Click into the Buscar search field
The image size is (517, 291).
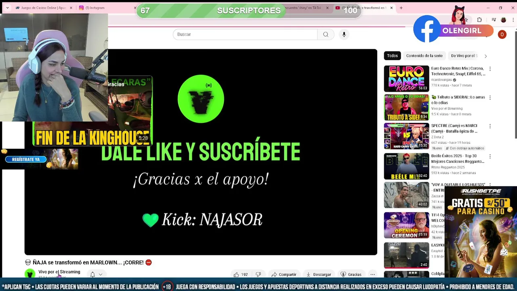[x=245, y=34]
